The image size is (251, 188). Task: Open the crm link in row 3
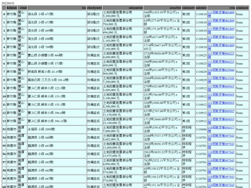pos(221,39)
